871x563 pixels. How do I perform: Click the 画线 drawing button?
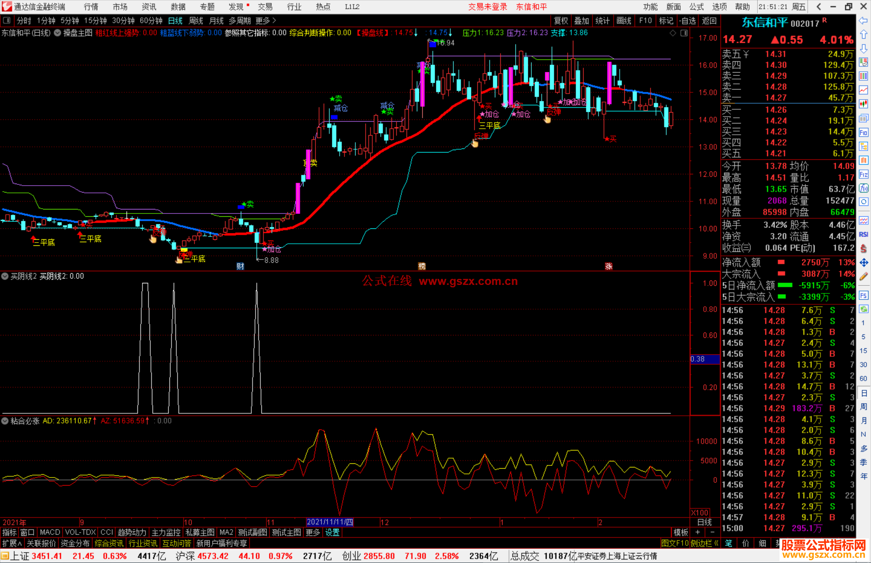[624, 21]
